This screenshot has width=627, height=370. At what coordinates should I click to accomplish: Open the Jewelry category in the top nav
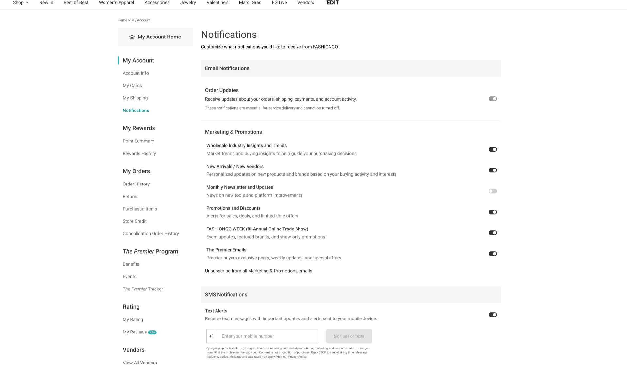[x=188, y=3]
